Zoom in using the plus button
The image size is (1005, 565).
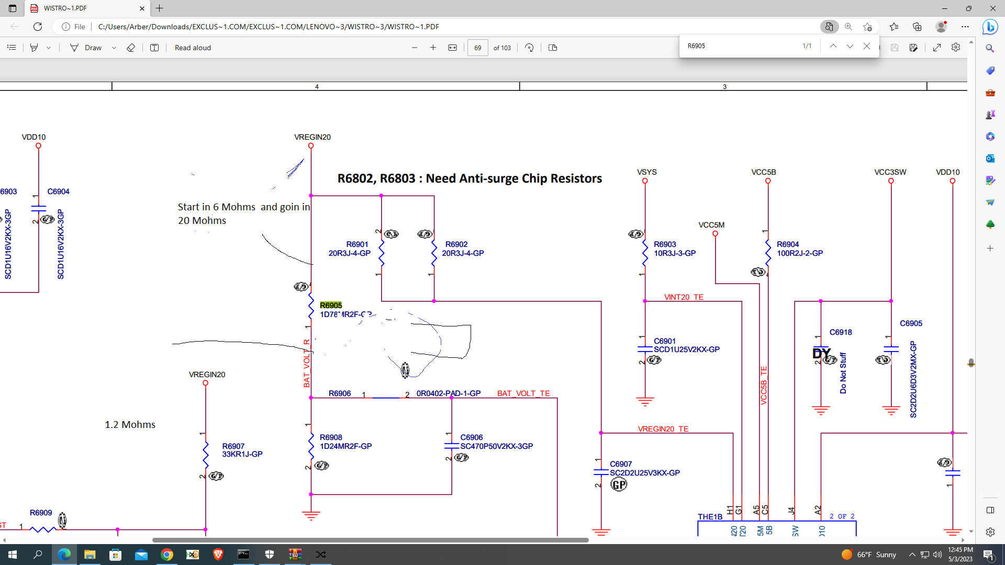click(x=433, y=48)
